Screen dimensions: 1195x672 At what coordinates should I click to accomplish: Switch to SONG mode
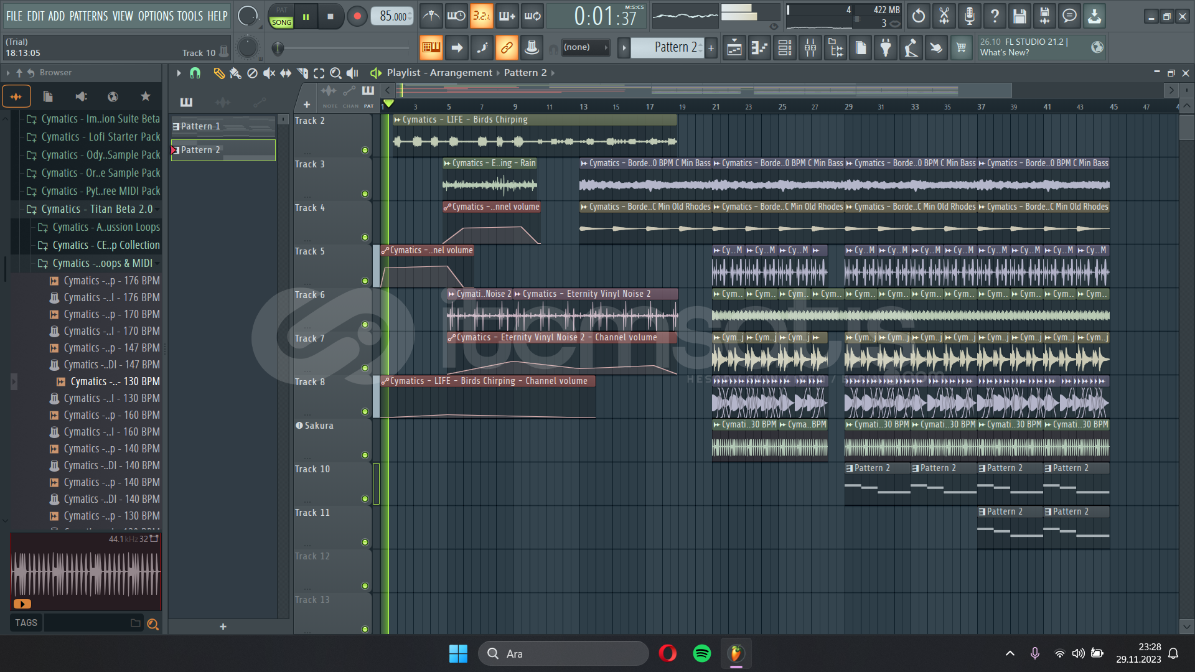click(281, 22)
